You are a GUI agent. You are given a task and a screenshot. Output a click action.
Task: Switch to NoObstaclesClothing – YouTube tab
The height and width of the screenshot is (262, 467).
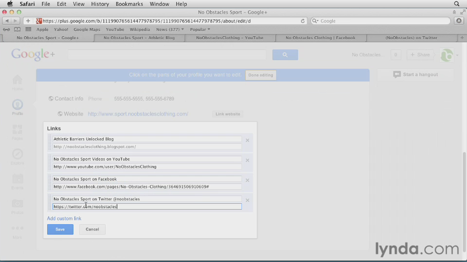coord(230,38)
